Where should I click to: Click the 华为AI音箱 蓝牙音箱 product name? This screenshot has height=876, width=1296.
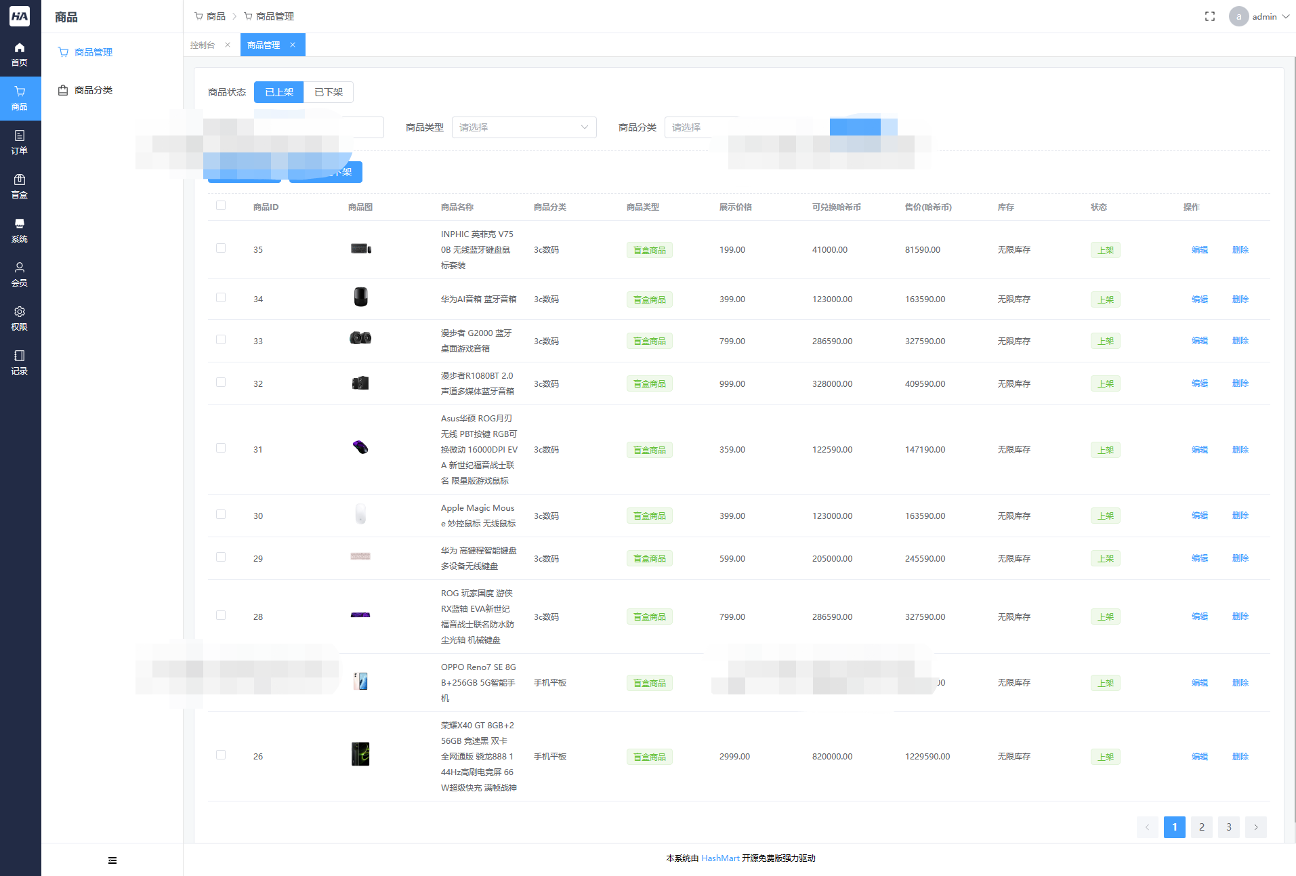pos(478,299)
